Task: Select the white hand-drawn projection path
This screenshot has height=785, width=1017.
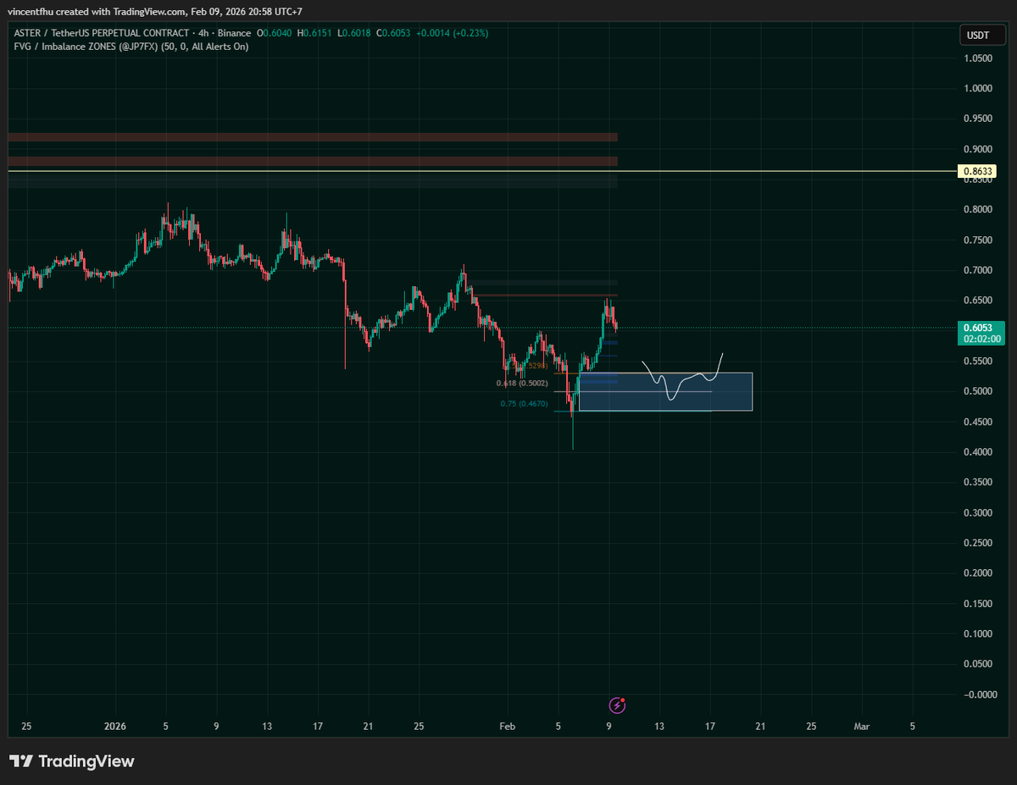Action: (x=682, y=376)
